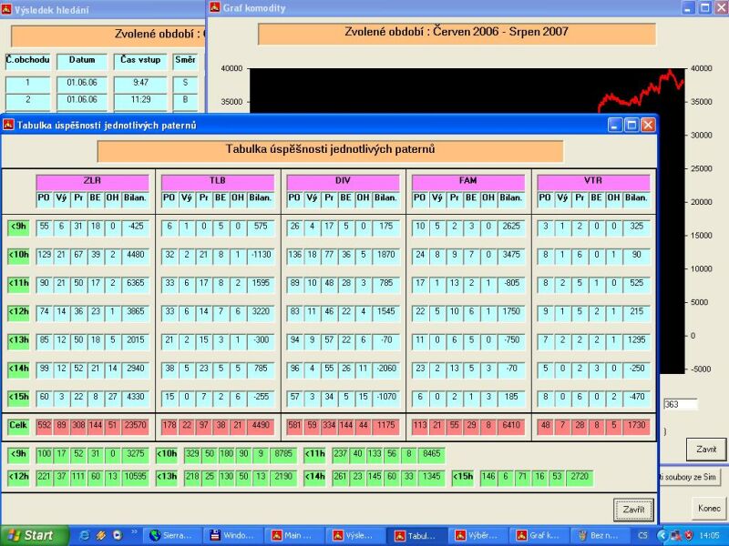The image size is (729, 546).
Task: Switch to Graf k... taskbar window
Action: [539, 535]
